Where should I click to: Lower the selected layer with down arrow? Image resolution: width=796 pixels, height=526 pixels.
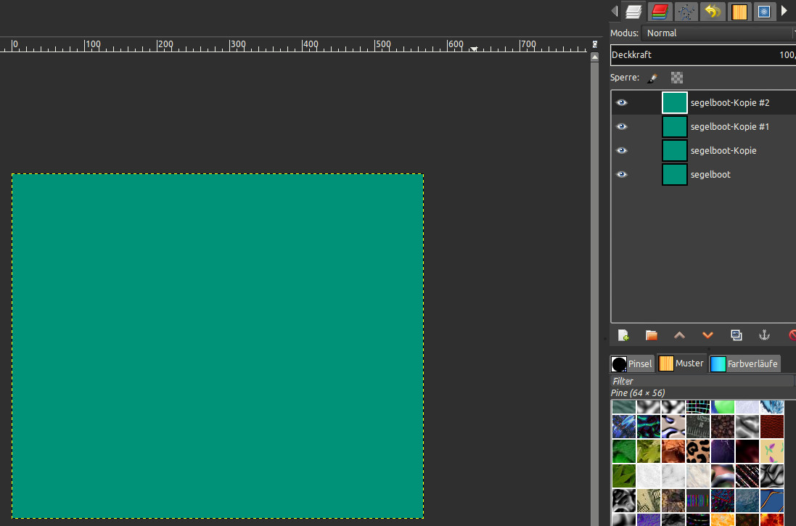click(x=707, y=335)
